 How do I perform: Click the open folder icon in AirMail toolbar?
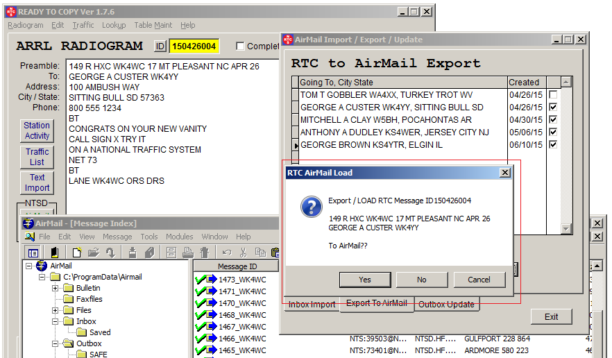click(x=94, y=253)
